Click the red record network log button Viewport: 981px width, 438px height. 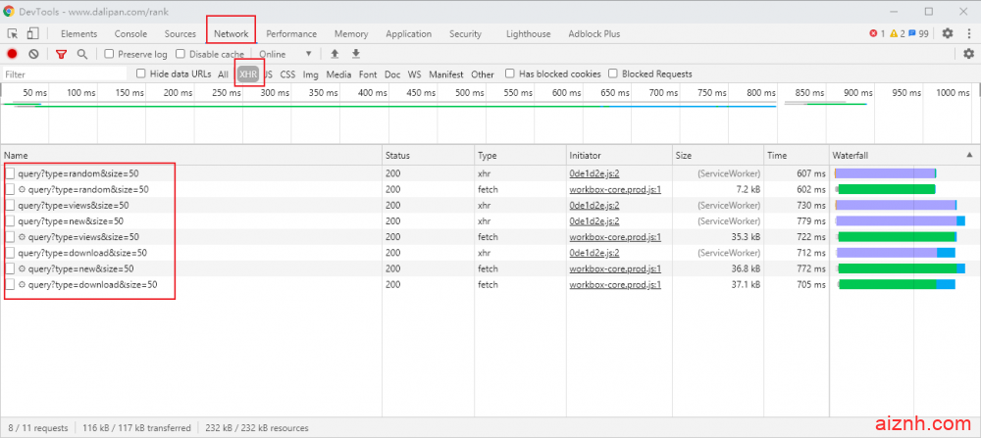point(13,54)
